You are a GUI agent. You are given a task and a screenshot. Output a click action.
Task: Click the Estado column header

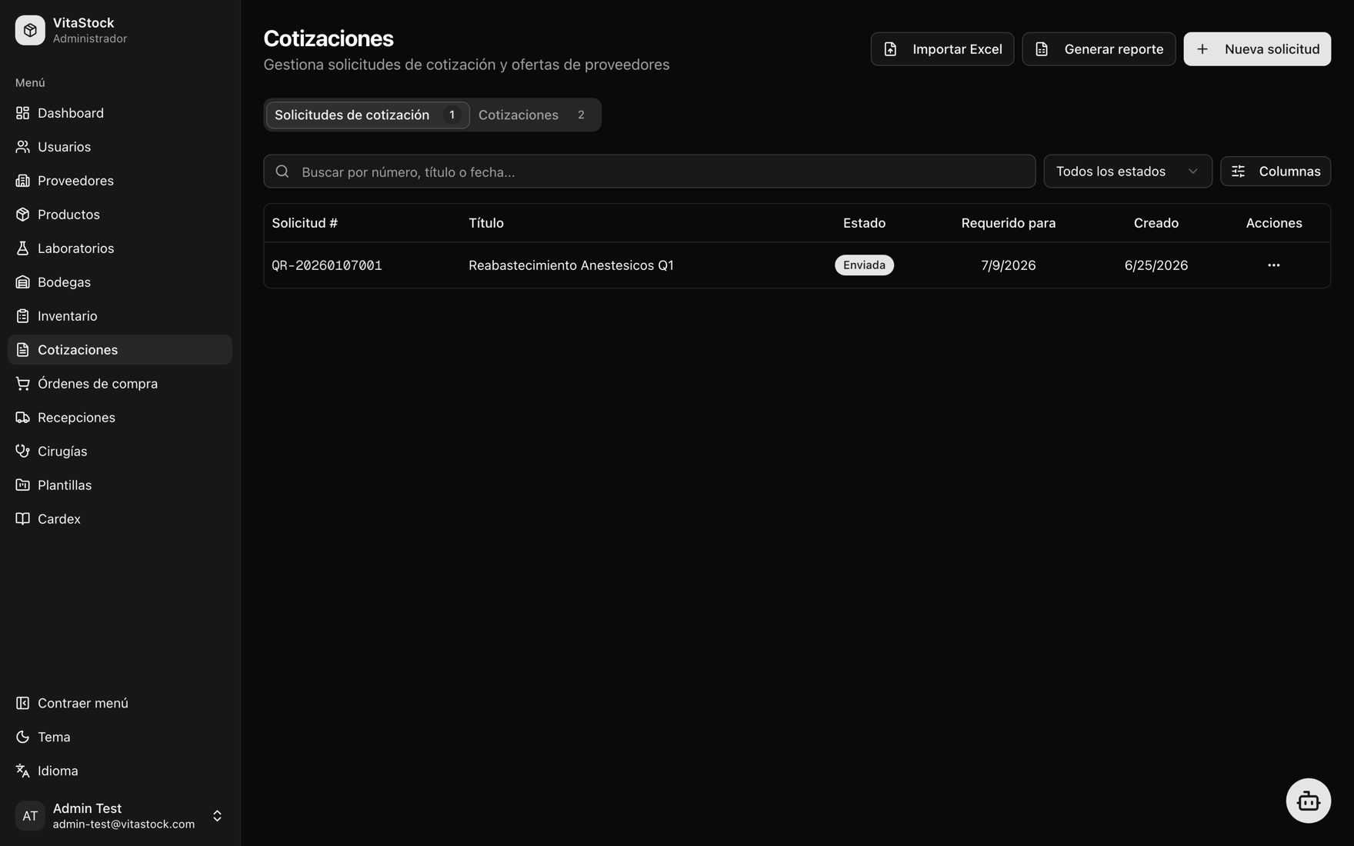(x=864, y=223)
